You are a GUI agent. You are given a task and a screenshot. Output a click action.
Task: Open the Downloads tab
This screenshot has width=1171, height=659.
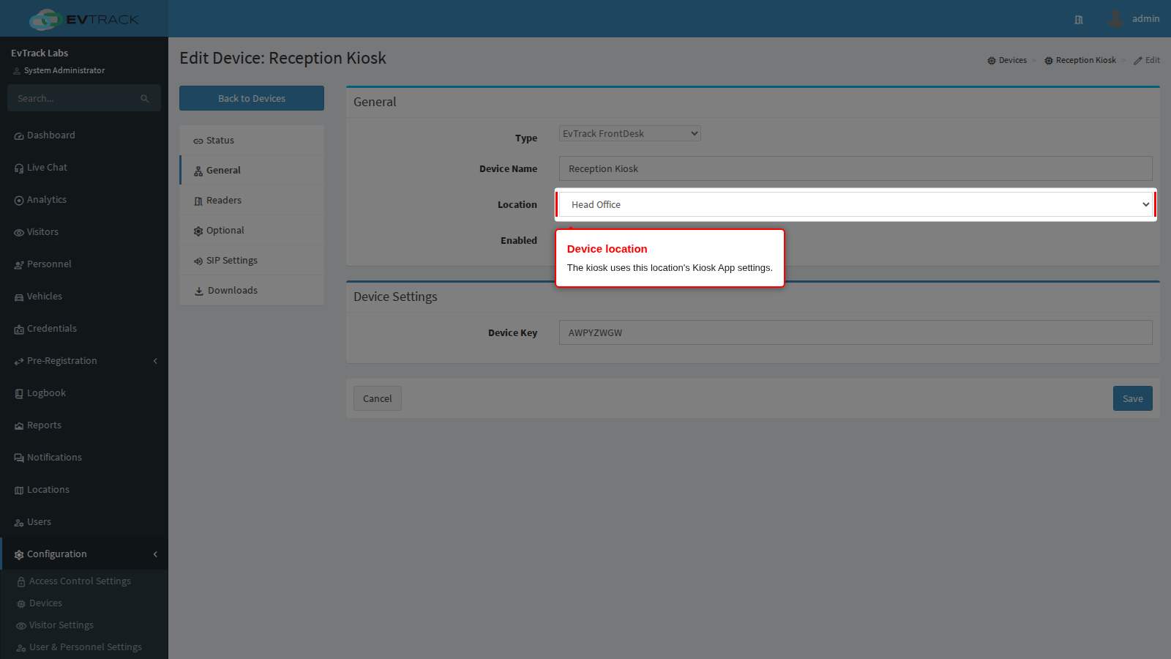252,291
